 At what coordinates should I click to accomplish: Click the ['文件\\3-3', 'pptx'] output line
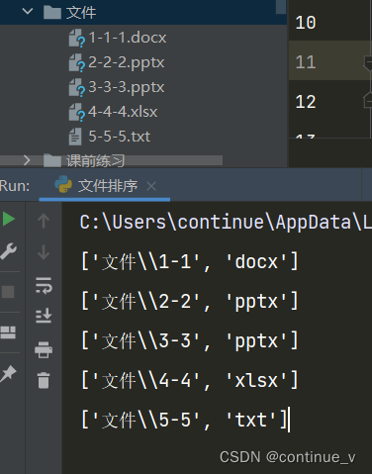coord(190,340)
